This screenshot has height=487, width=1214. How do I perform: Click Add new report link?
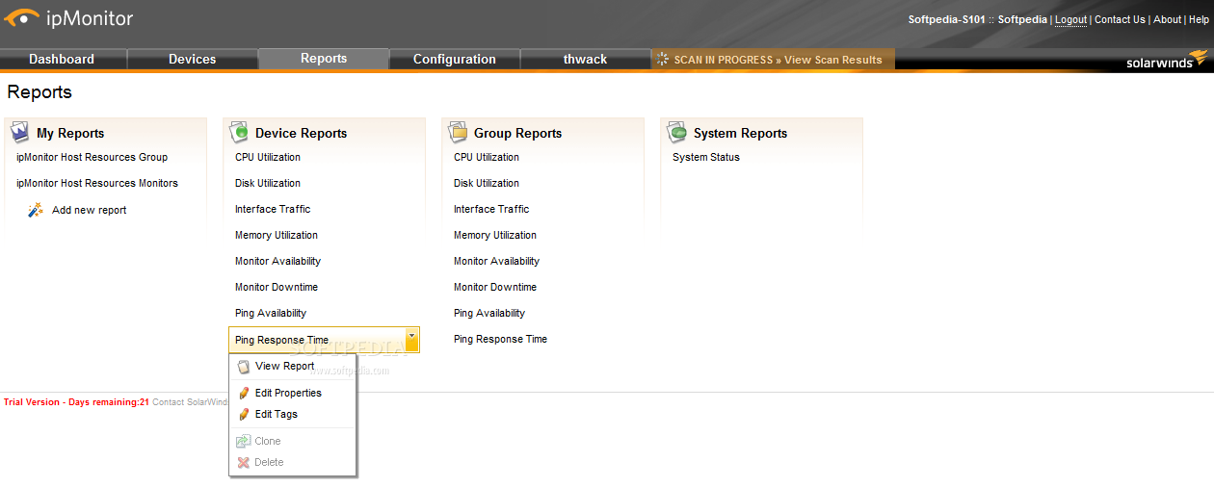90,210
